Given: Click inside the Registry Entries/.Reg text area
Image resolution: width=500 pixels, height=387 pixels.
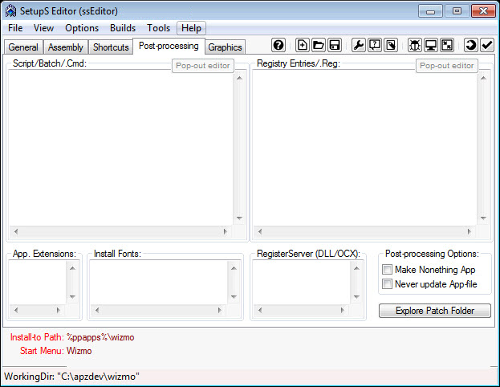Looking at the screenshot, I should pyautogui.click(x=365, y=148).
